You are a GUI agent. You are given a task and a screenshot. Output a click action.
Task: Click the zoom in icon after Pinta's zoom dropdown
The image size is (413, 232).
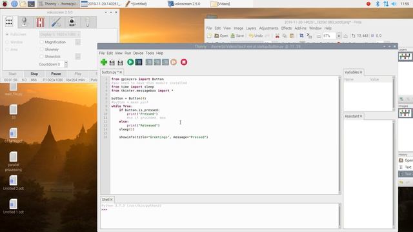(346, 36)
